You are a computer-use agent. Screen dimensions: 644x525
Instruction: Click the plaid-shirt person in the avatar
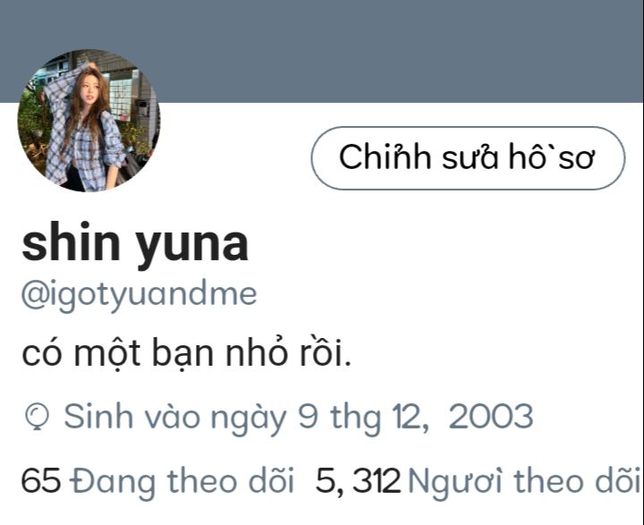(x=87, y=128)
